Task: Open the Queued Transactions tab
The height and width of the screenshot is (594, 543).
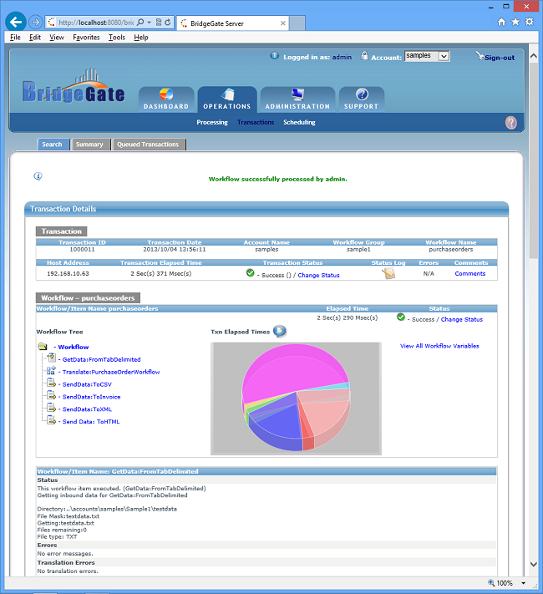Action: pos(147,145)
